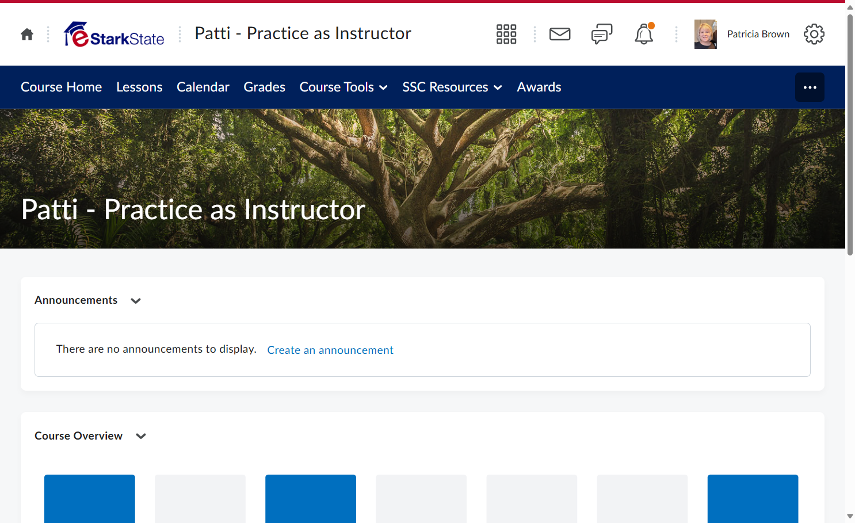Viewport: 855px width, 523px height.
Task: Click the Create an announcement link
Action: point(330,350)
